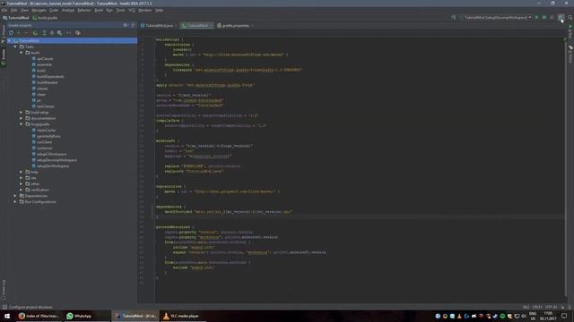Open the Code menu
This screenshot has width=574, height=322.
click(54, 10)
